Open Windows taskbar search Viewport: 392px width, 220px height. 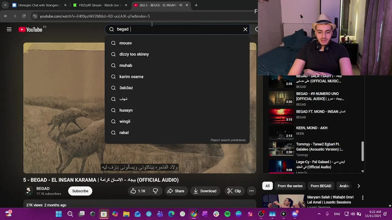click(x=70, y=214)
